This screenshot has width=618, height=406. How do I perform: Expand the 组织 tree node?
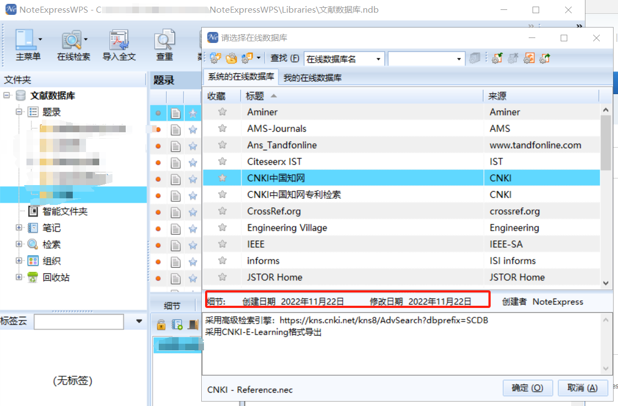(19, 261)
